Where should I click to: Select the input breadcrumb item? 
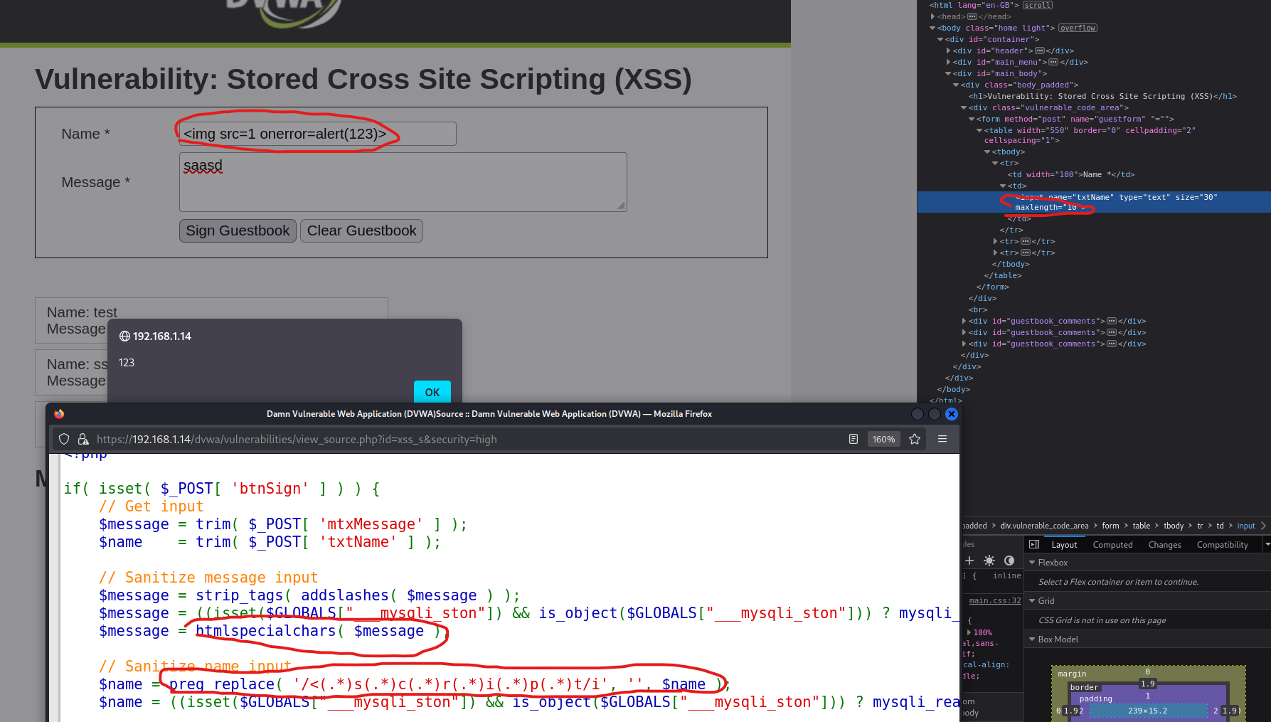[1246, 526]
